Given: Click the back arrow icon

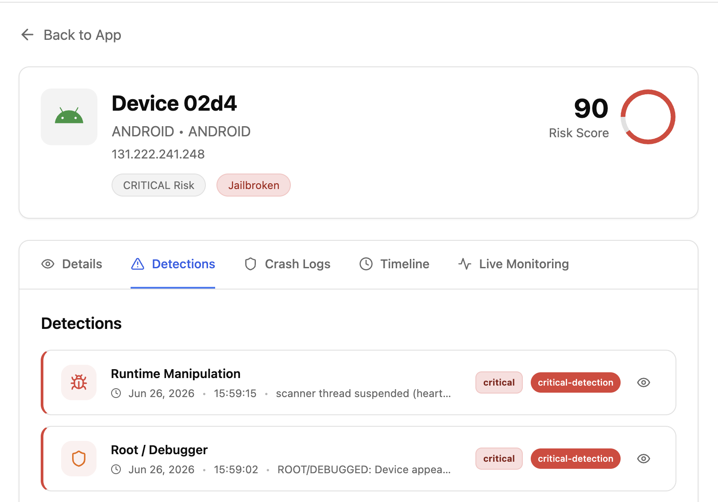Looking at the screenshot, I should [x=27, y=35].
